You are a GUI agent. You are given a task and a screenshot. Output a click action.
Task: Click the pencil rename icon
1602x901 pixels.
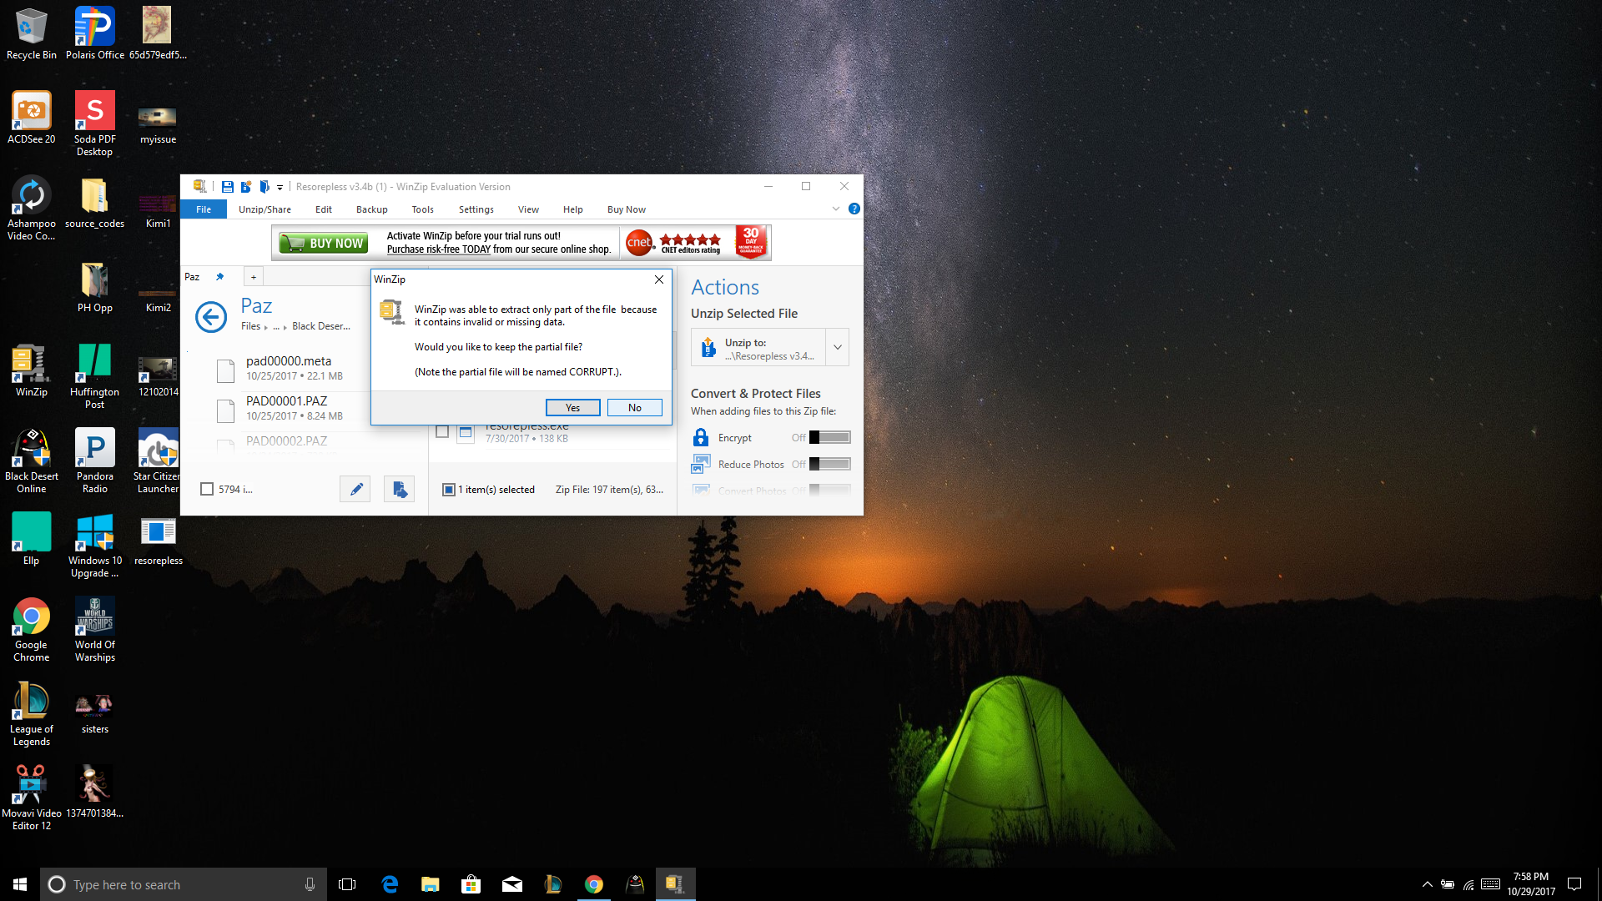355,490
